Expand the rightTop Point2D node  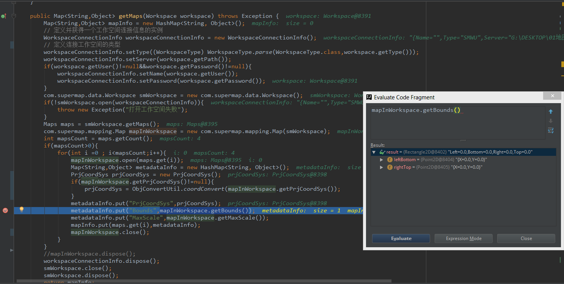coord(382,167)
